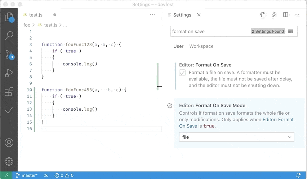
Task: Open the Source Control view
Action: 9,54
